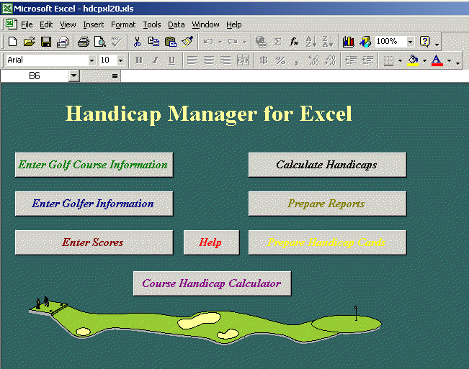
Task: Toggle Bold formatting
Action: pos(139,60)
